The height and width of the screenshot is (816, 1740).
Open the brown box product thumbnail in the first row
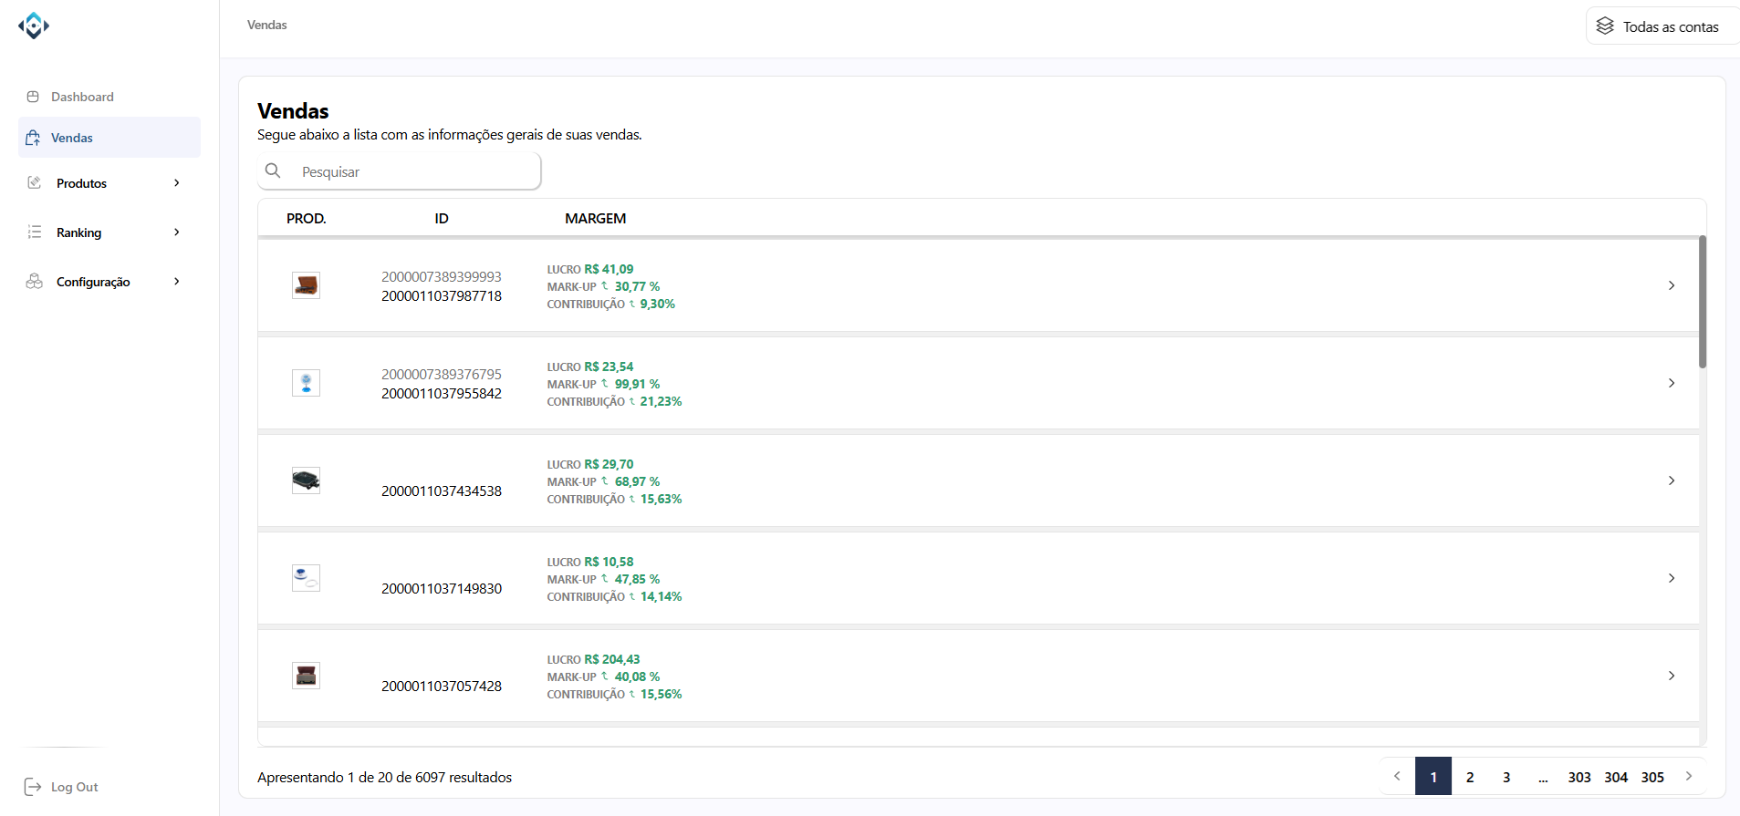tap(306, 285)
